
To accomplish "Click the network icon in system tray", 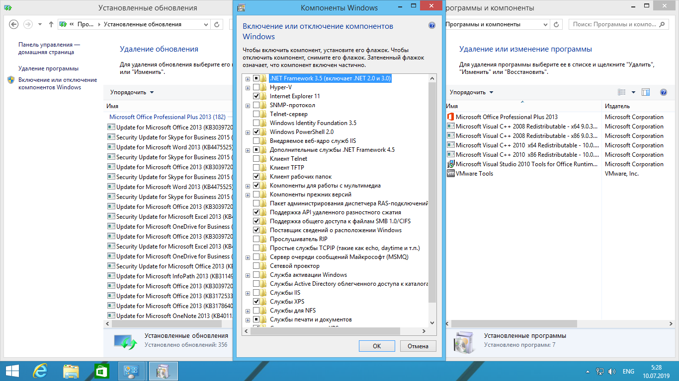I will [x=600, y=372].
